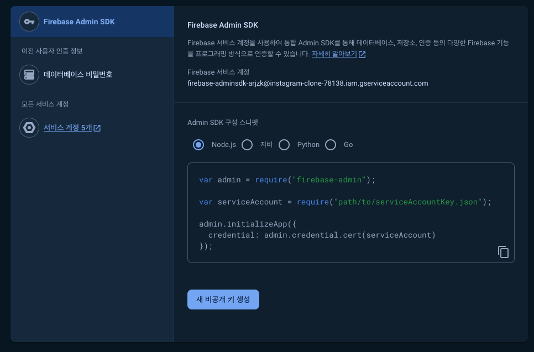Click inside the Admin SDK code snippet box

(350, 212)
